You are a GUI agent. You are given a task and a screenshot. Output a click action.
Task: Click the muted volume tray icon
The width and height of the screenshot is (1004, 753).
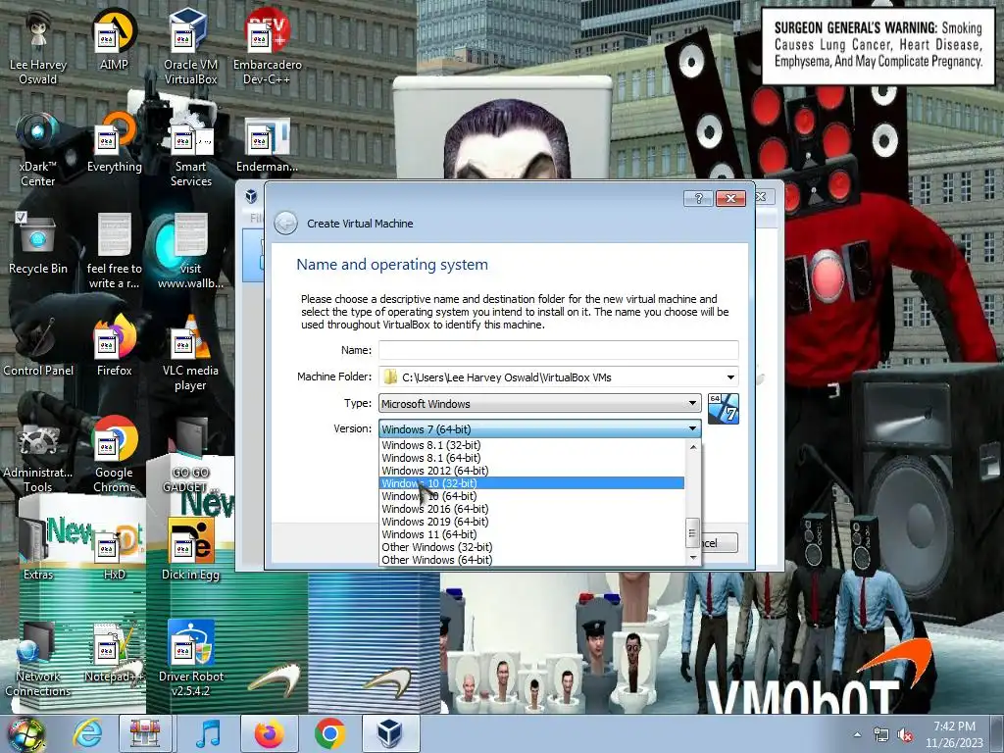click(905, 735)
